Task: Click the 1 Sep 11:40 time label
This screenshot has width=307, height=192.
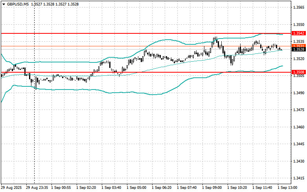Action: (262, 188)
